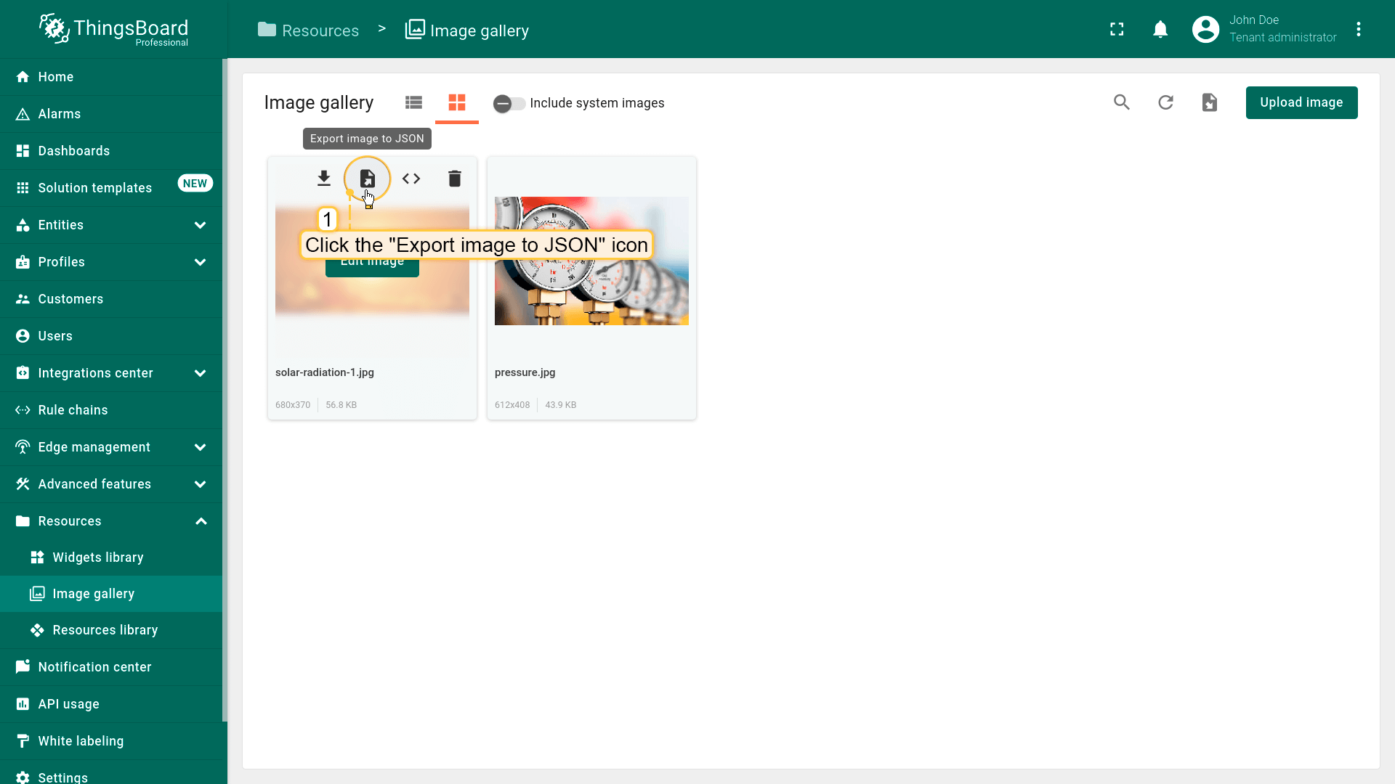Click the Upload image button
The height and width of the screenshot is (784, 1395).
click(x=1301, y=102)
